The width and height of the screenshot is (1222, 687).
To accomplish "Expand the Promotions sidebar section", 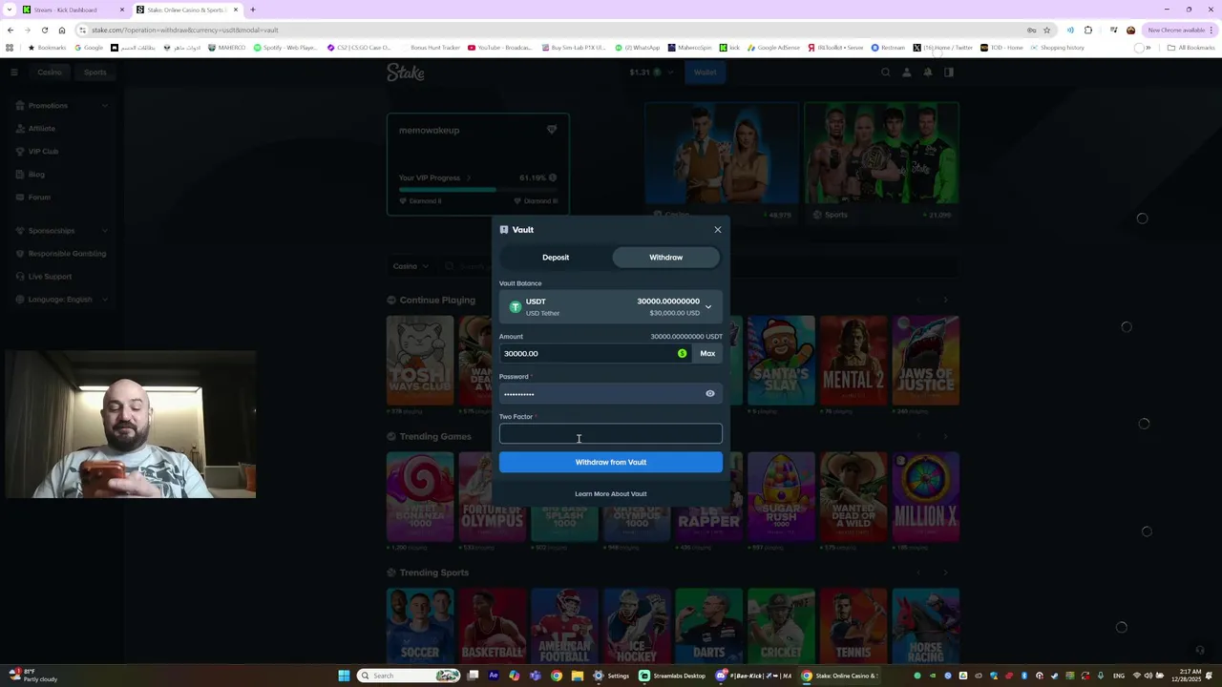I will (62, 105).
